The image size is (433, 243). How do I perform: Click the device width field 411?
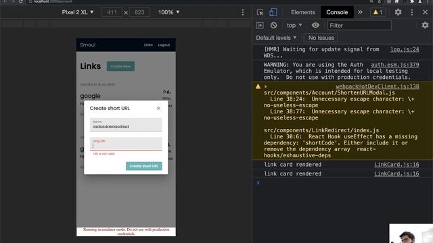coord(112,12)
